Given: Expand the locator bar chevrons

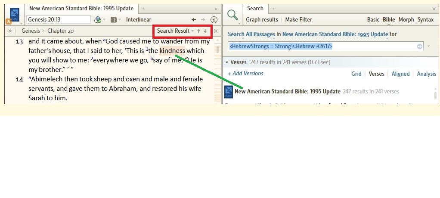Looking at the screenshot, I should tap(10, 31).
